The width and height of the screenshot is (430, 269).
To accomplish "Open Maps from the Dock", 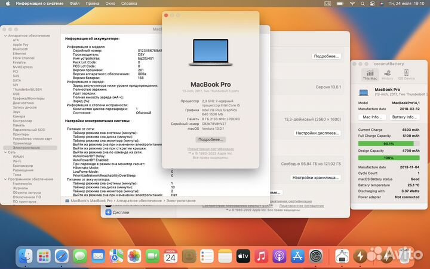I will pyautogui.click(x=116, y=256).
